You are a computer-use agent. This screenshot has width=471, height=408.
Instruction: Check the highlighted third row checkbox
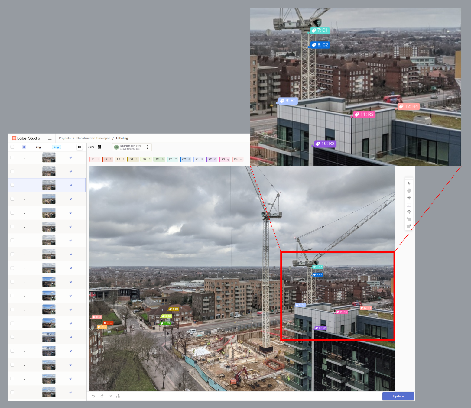[x=12, y=185]
